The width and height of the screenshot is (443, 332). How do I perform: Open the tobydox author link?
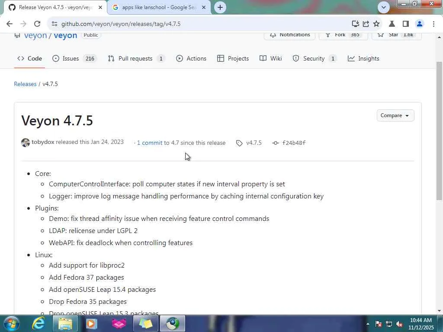point(43,142)
